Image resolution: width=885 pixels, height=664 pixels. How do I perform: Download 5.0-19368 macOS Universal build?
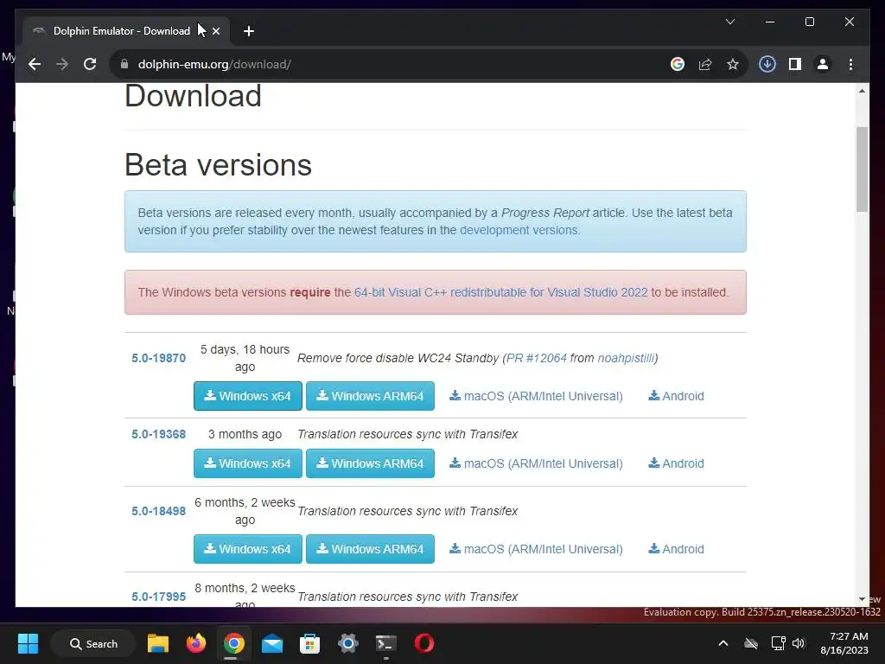coord(536,463)
